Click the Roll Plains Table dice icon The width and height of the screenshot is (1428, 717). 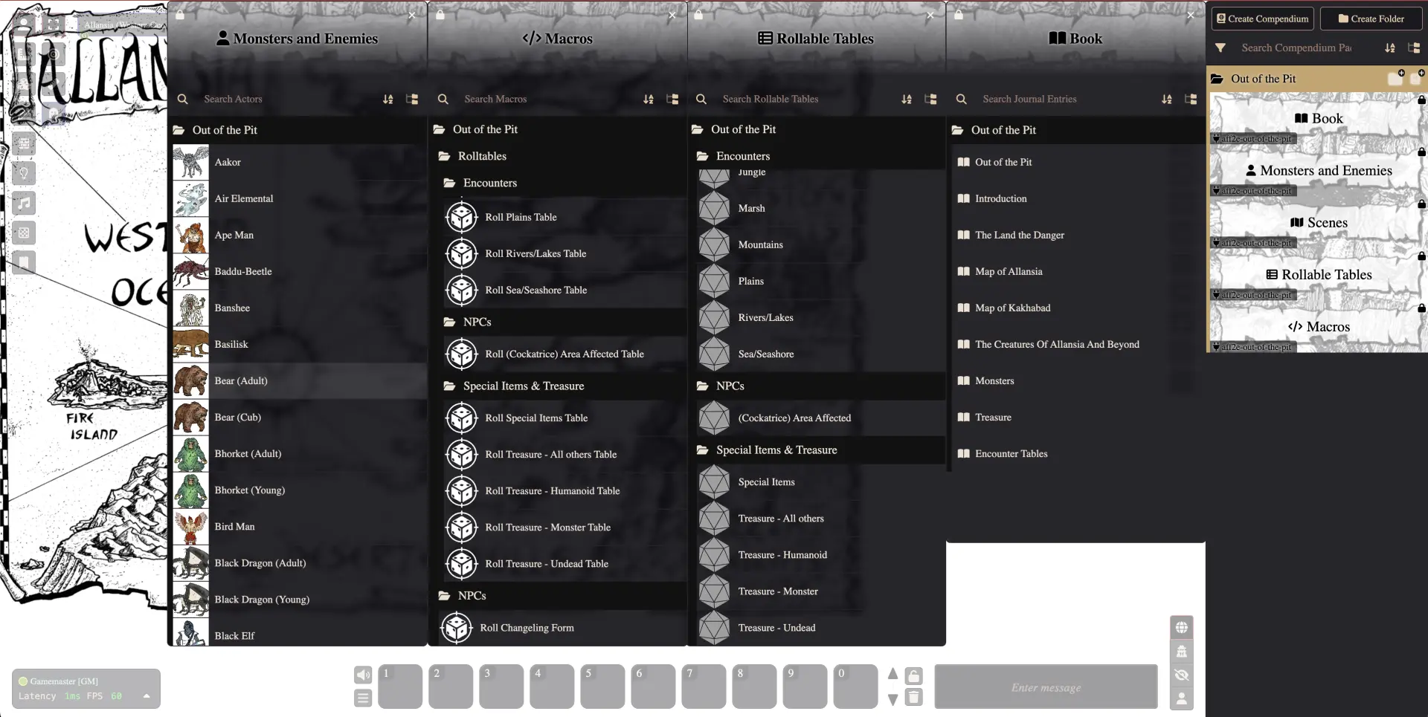point(461,217)
